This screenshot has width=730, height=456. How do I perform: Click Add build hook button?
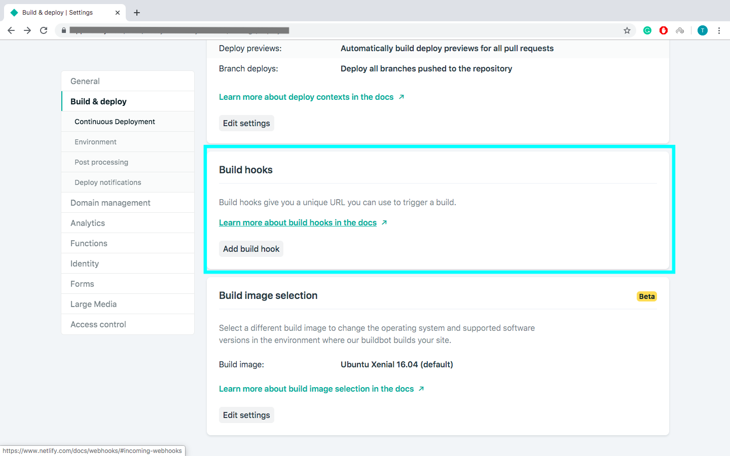[x=251, y=249]
